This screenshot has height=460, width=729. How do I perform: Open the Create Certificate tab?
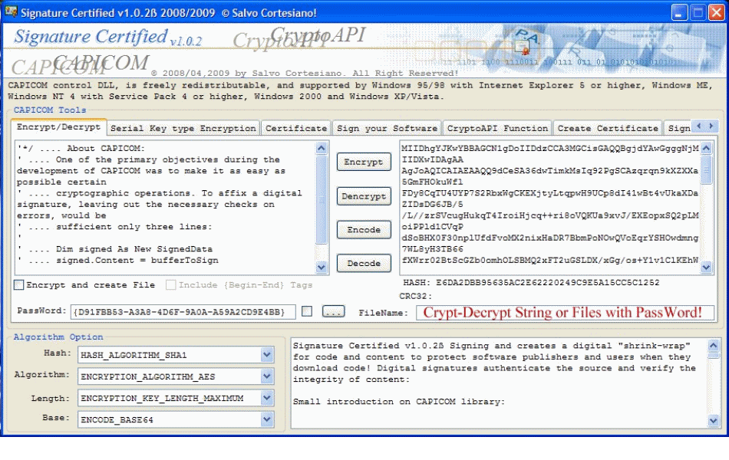point(607,128)
